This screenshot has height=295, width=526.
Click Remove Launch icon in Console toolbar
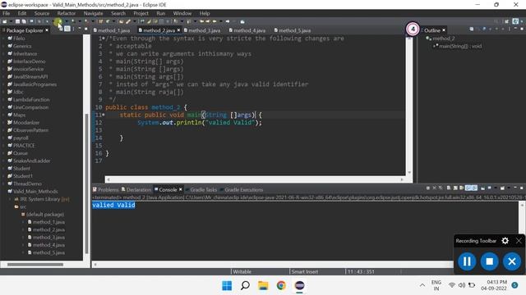(x=434, y=188)
